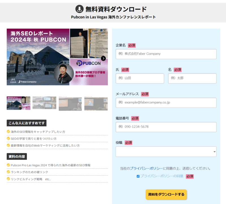The image size is (226, 204).
Task: Click checkmark icon beside リンクビルディング戦略
Action: pos(8,179)
